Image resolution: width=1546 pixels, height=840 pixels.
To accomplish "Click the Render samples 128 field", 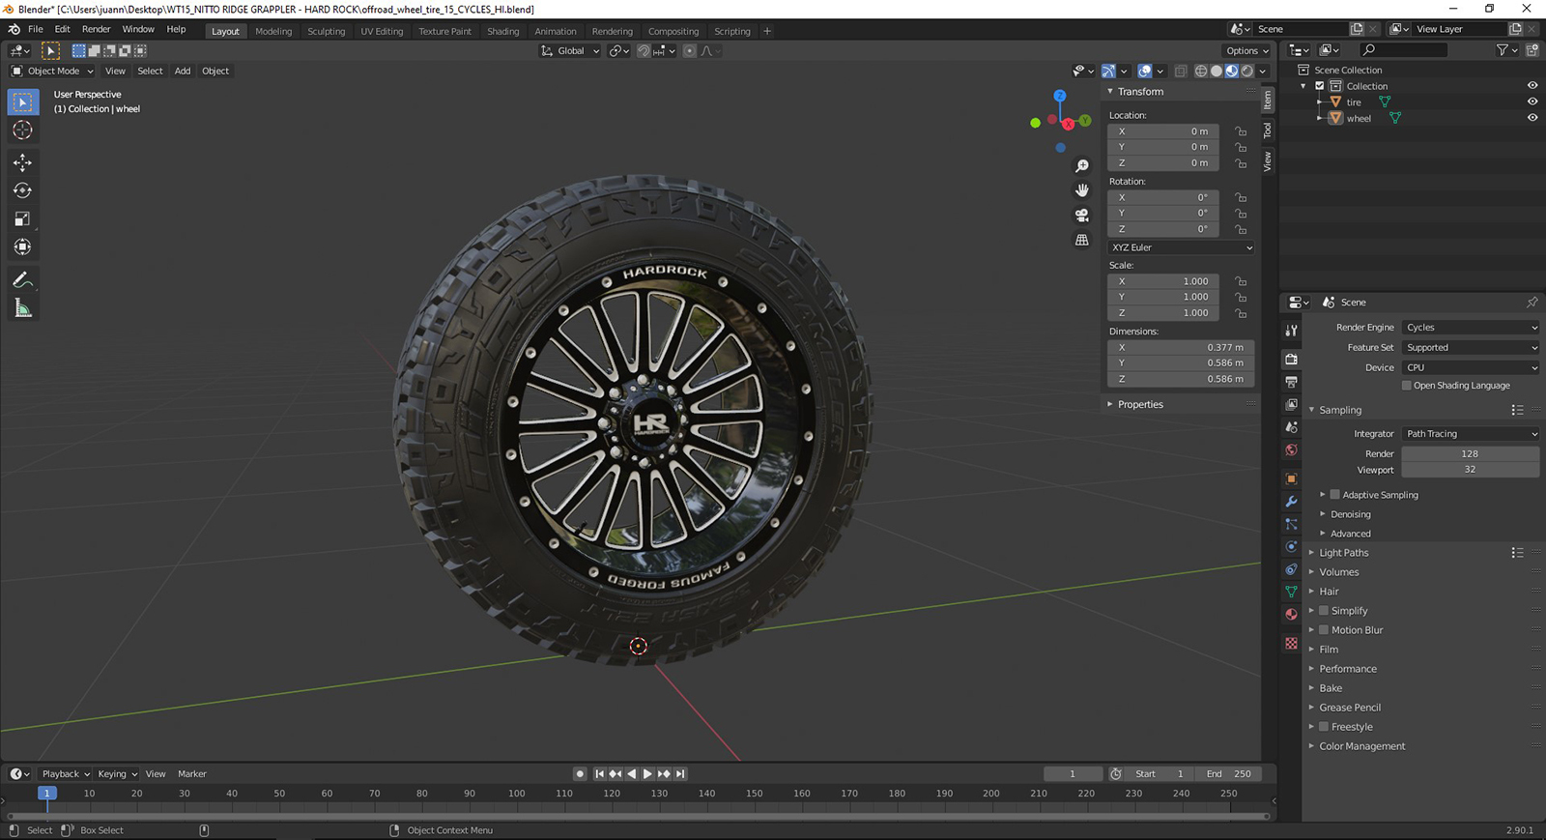I will [1471, 454].
